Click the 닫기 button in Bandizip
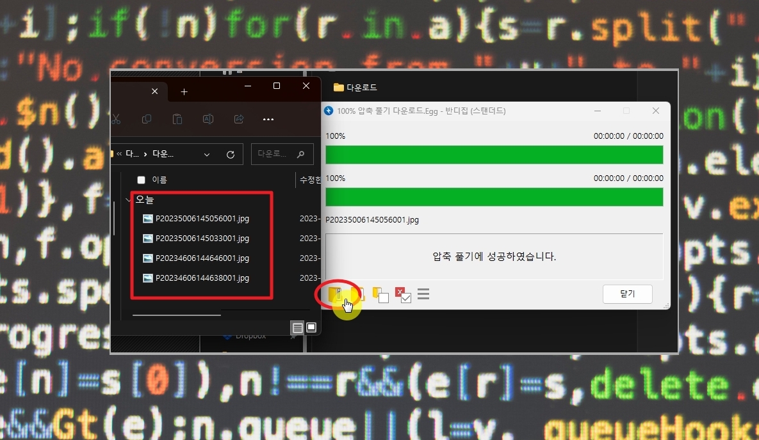Image resolution: width=759 pixels, height=440 pixels. coord(627,294)
